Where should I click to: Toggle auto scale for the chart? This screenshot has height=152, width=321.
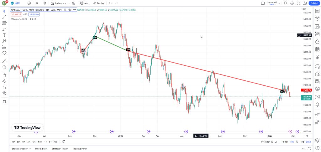click(308, 142)
